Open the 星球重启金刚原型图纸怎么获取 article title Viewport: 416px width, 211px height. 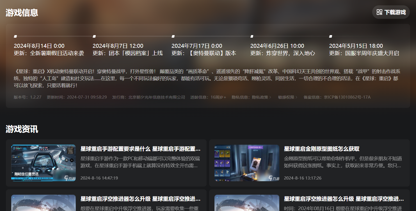[x=322, y=149]
